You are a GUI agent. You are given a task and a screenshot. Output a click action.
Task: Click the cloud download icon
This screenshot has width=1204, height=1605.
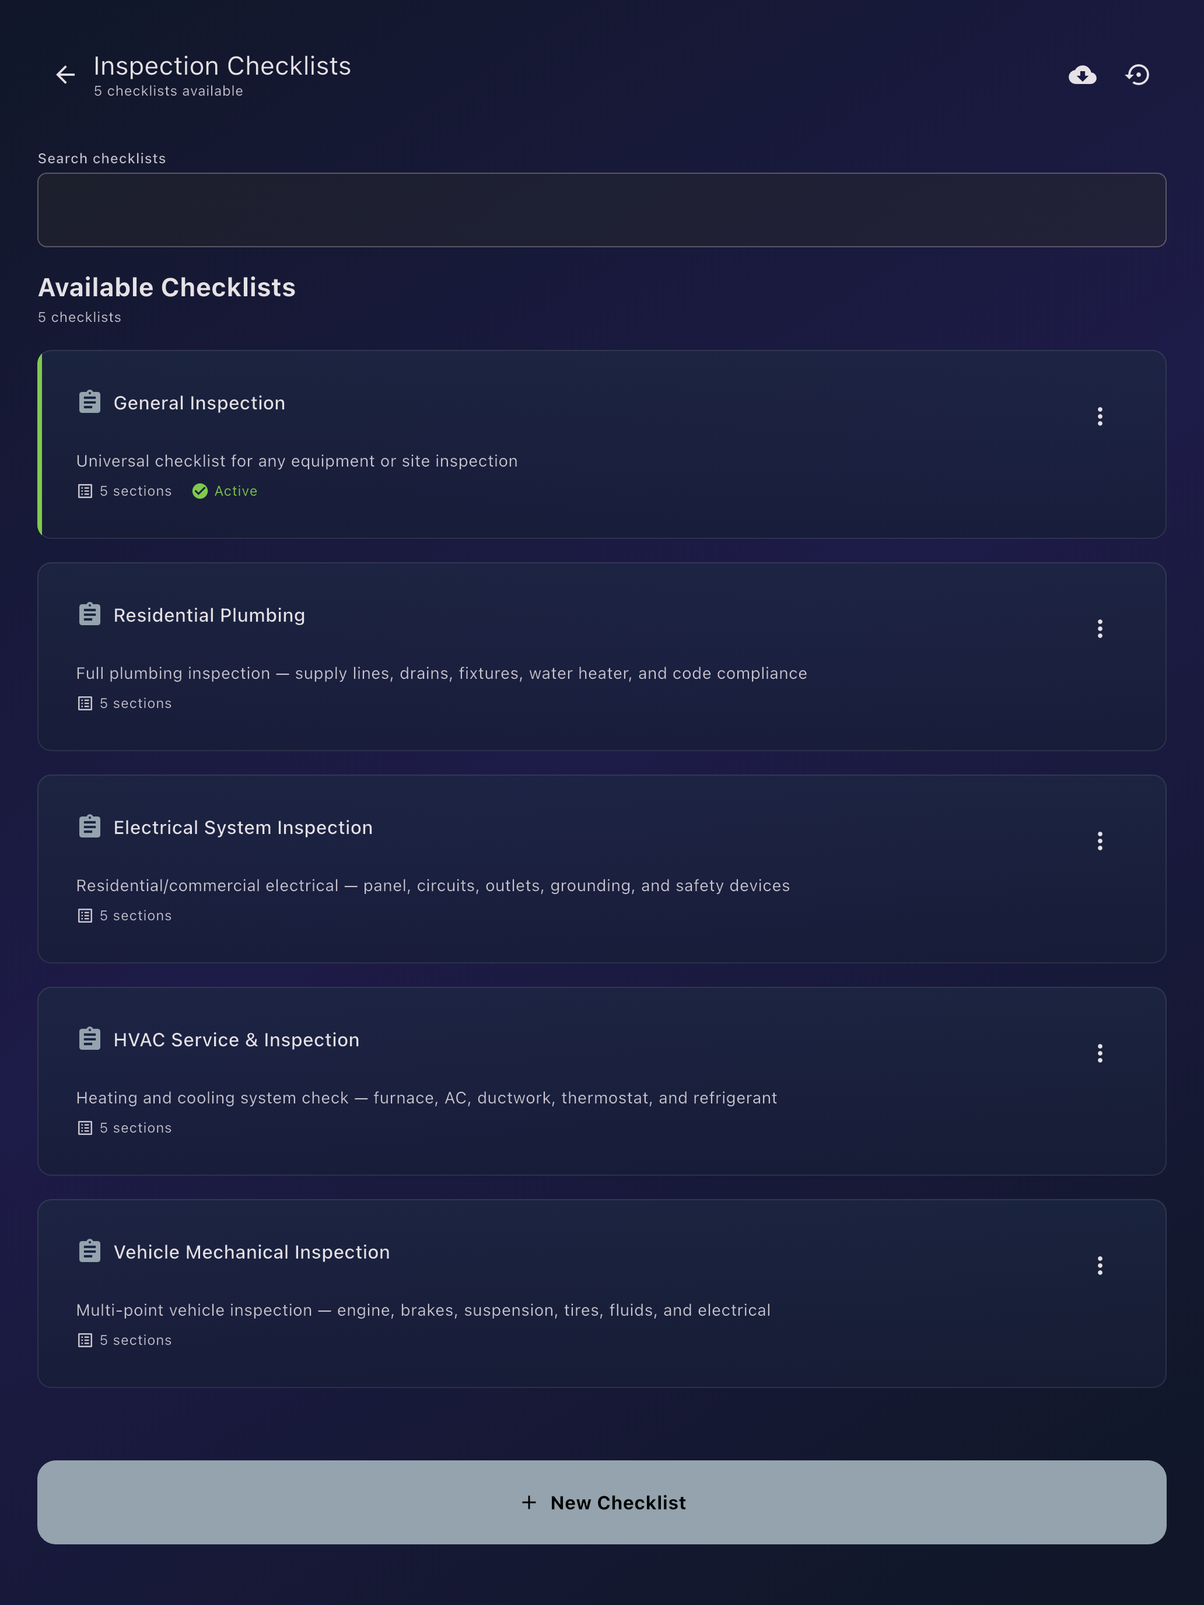point(1082,75)
